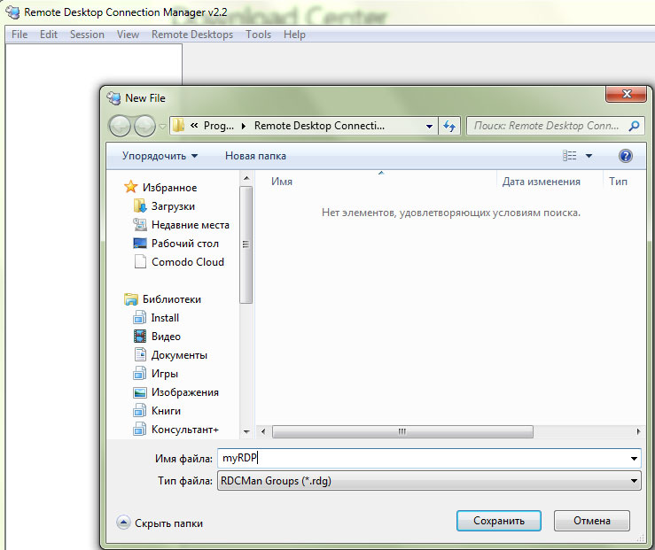Viewport: 655px width, 550px height.
Task: Click navigation pane scroll down arrow
Action: pos(246,431)
